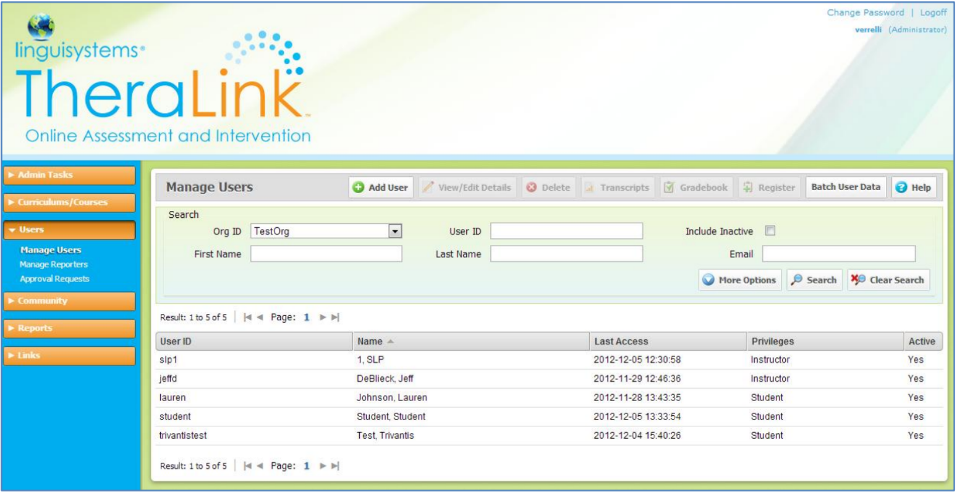
Task: Click the Email input field
Action: click(x=838, y=254)
